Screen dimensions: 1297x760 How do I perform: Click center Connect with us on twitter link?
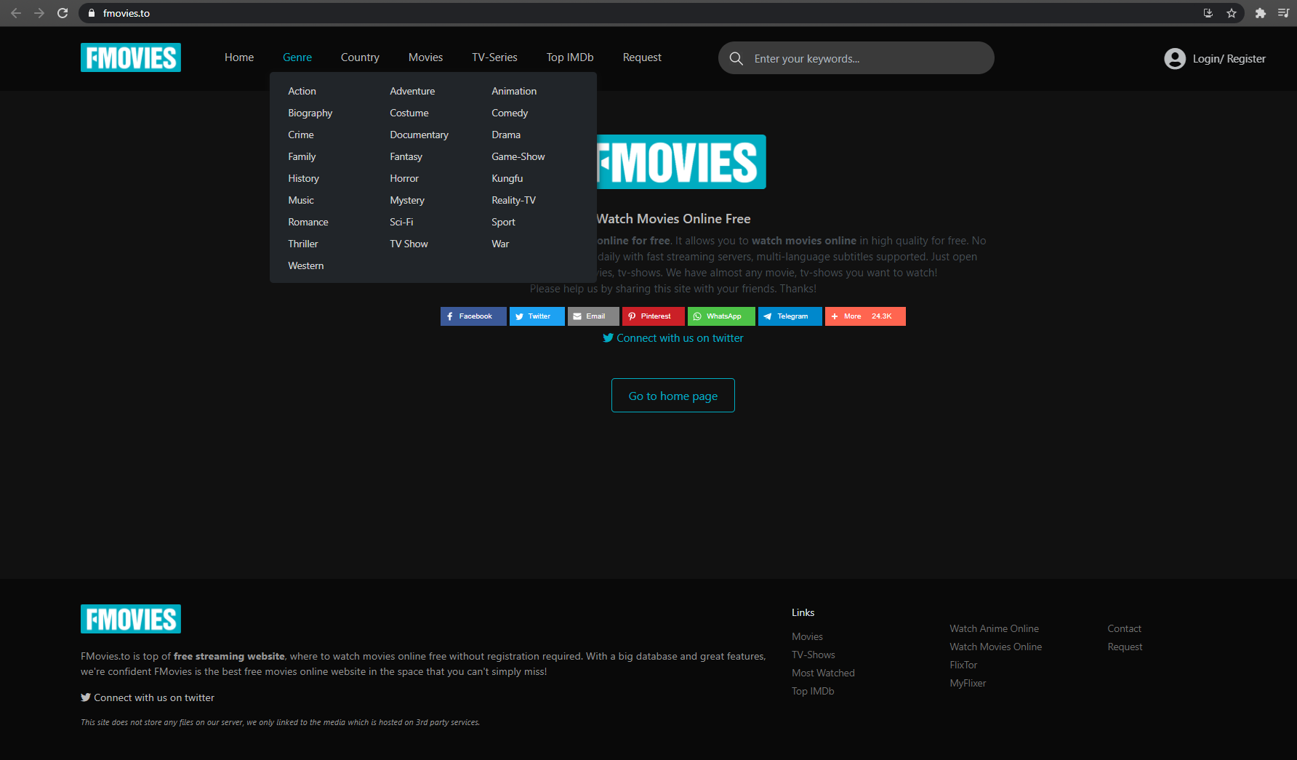[x=673, y=338]
